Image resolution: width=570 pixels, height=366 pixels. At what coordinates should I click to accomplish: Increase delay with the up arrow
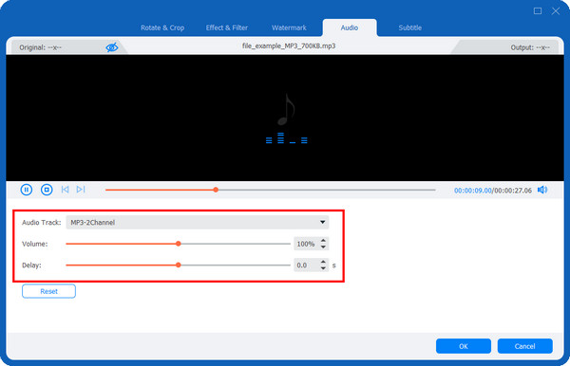click(323, 262)
